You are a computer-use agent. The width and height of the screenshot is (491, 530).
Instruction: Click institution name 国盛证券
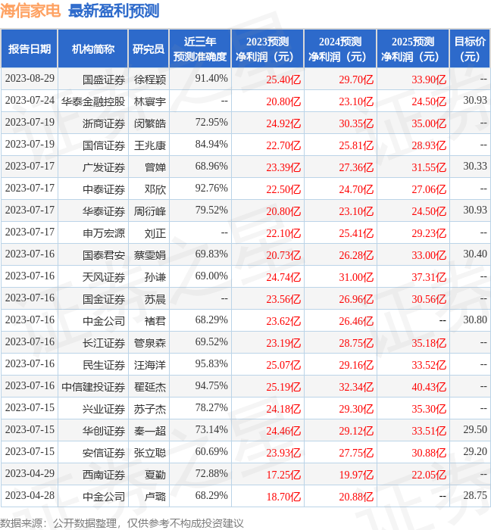(x=104, y=79)
